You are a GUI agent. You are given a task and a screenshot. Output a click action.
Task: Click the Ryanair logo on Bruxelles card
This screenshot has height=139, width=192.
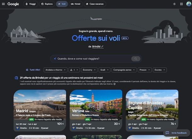[x=130, y=128]
